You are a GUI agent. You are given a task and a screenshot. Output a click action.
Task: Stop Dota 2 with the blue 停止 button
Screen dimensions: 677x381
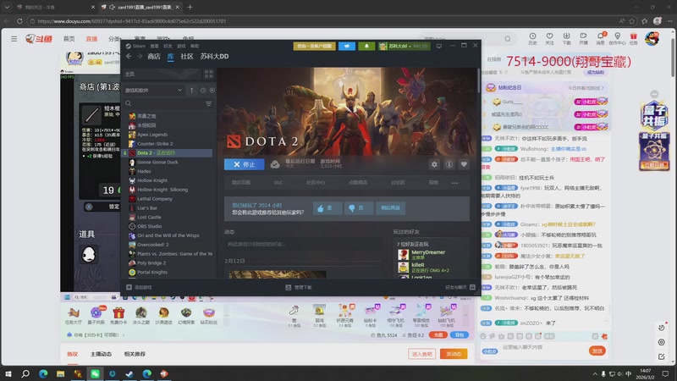(244, 164)
